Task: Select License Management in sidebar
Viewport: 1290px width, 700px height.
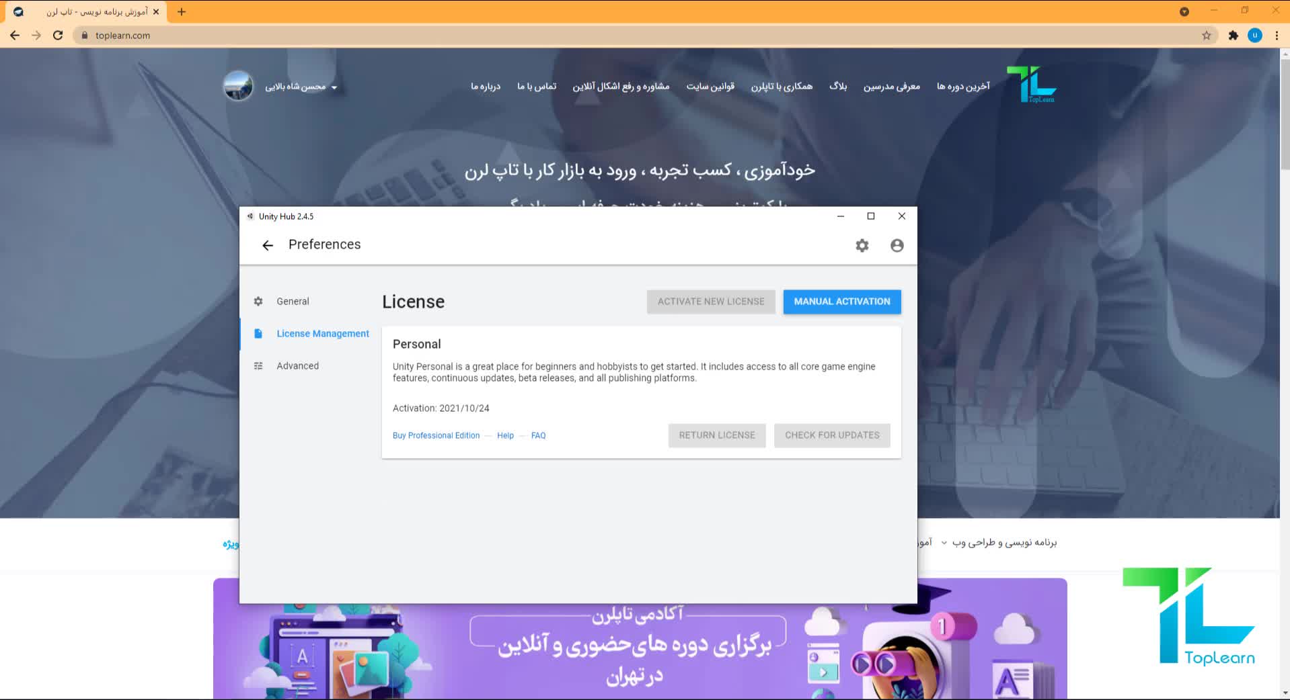Action: (x=322, y=334)
